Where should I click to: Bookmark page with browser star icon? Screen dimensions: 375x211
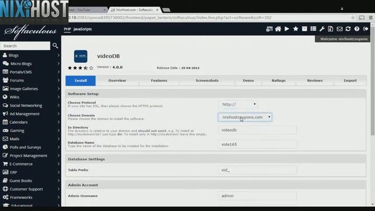point(353,18)
